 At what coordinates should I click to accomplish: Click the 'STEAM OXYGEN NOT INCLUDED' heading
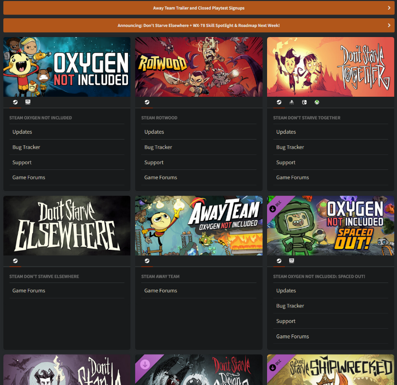point(40,118)
